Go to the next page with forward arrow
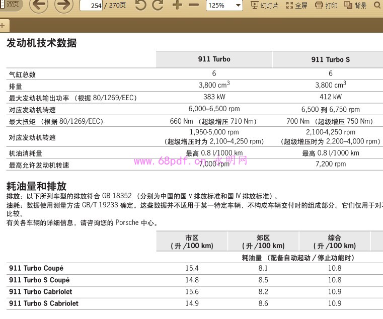This screenshot has width=383, height=319. (63, 6)
